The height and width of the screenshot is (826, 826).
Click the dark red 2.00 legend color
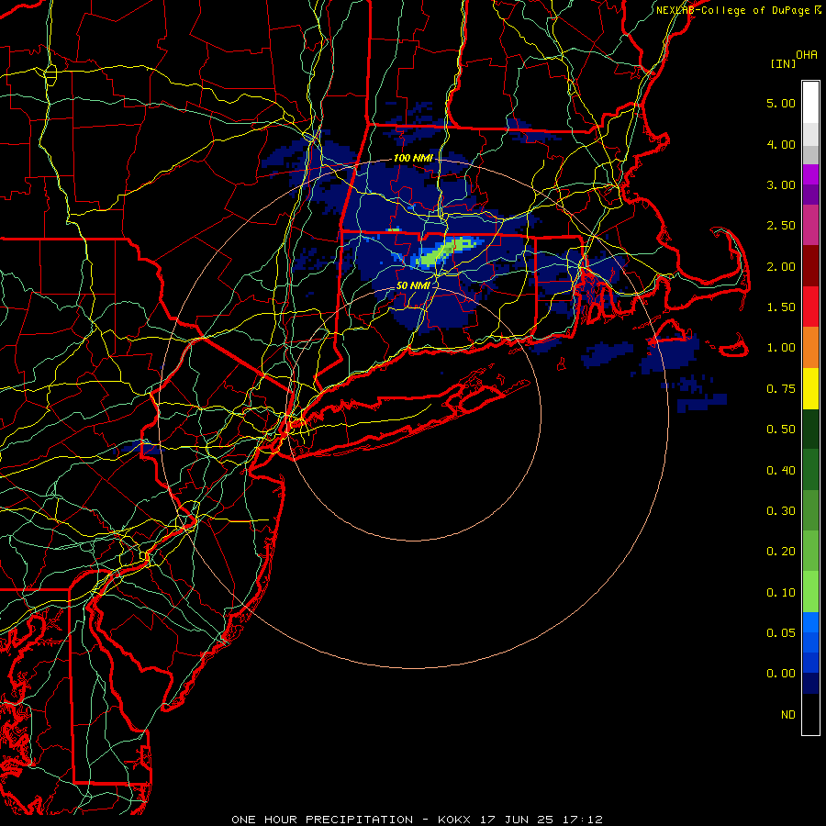pos(810,266)
